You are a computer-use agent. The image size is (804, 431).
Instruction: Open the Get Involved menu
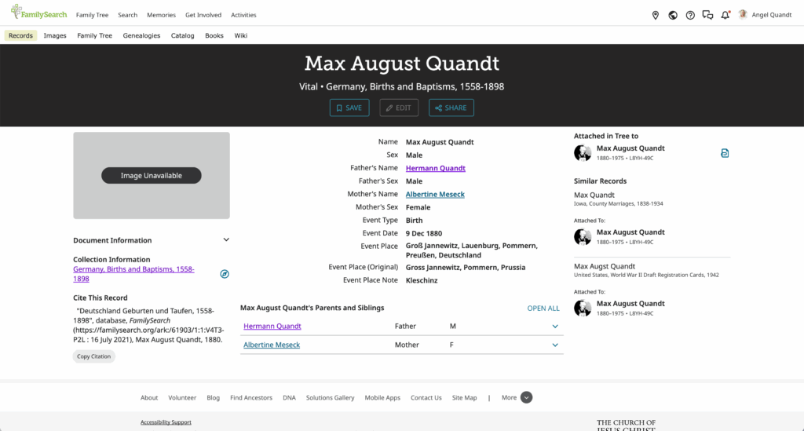click(203, 15)
